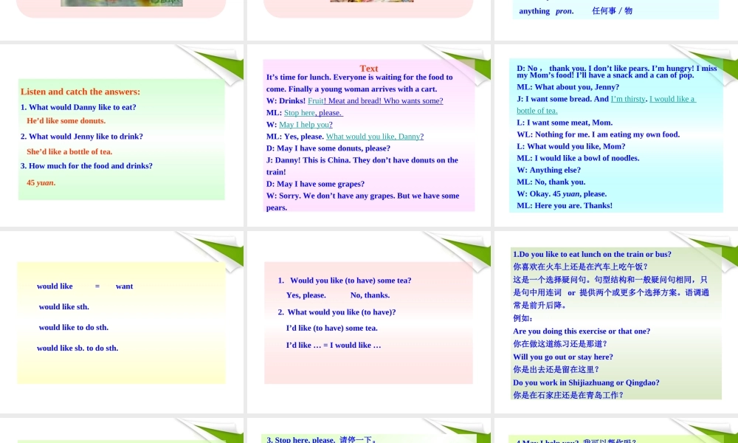Screen dimensions: 738x443
Task: Click the line 'W: Anything else?'
Action: [x=548, y=170]
